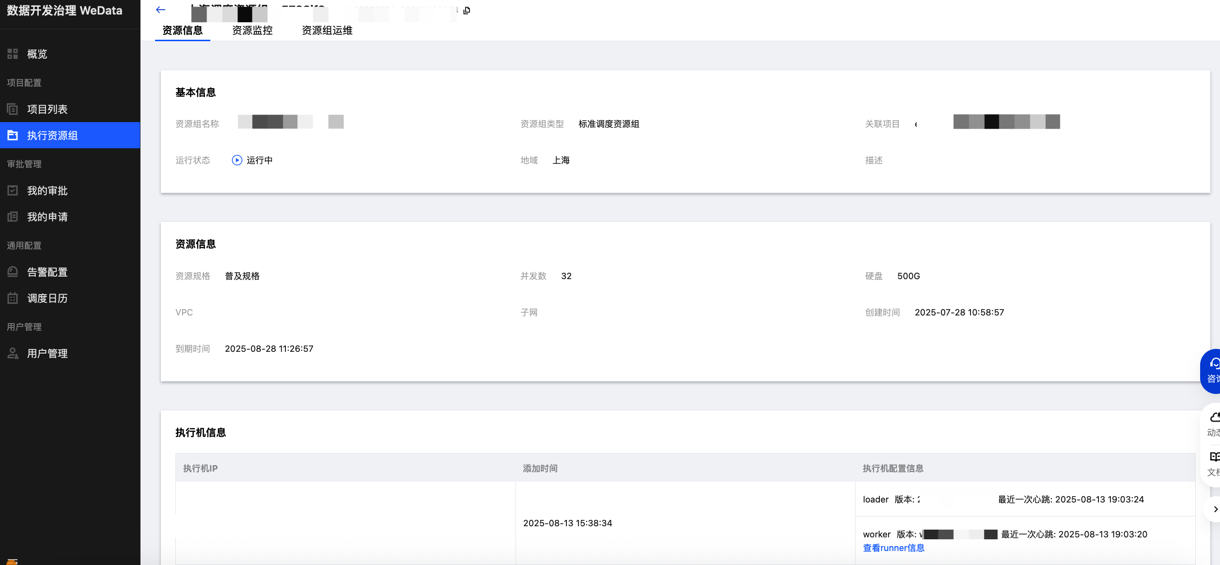Open the 咨询 support floating button
Screen dimensions: 1220x565
click(x=1212, y=371)
